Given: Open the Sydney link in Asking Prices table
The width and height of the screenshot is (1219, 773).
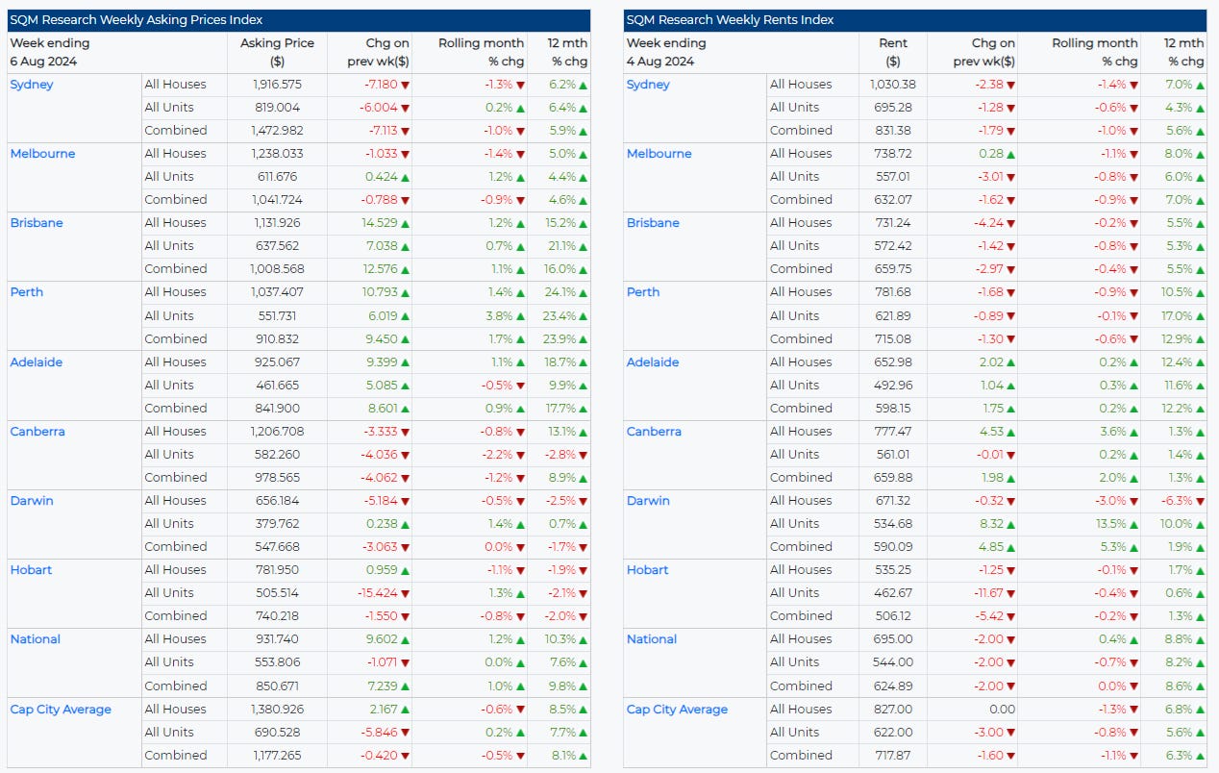Looking at the screenshot, I should (32, 85).
